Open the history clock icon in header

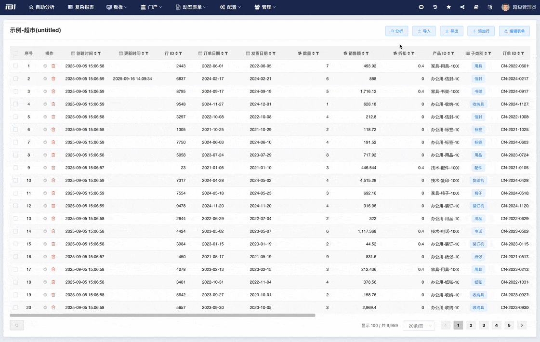pos(435,7)
